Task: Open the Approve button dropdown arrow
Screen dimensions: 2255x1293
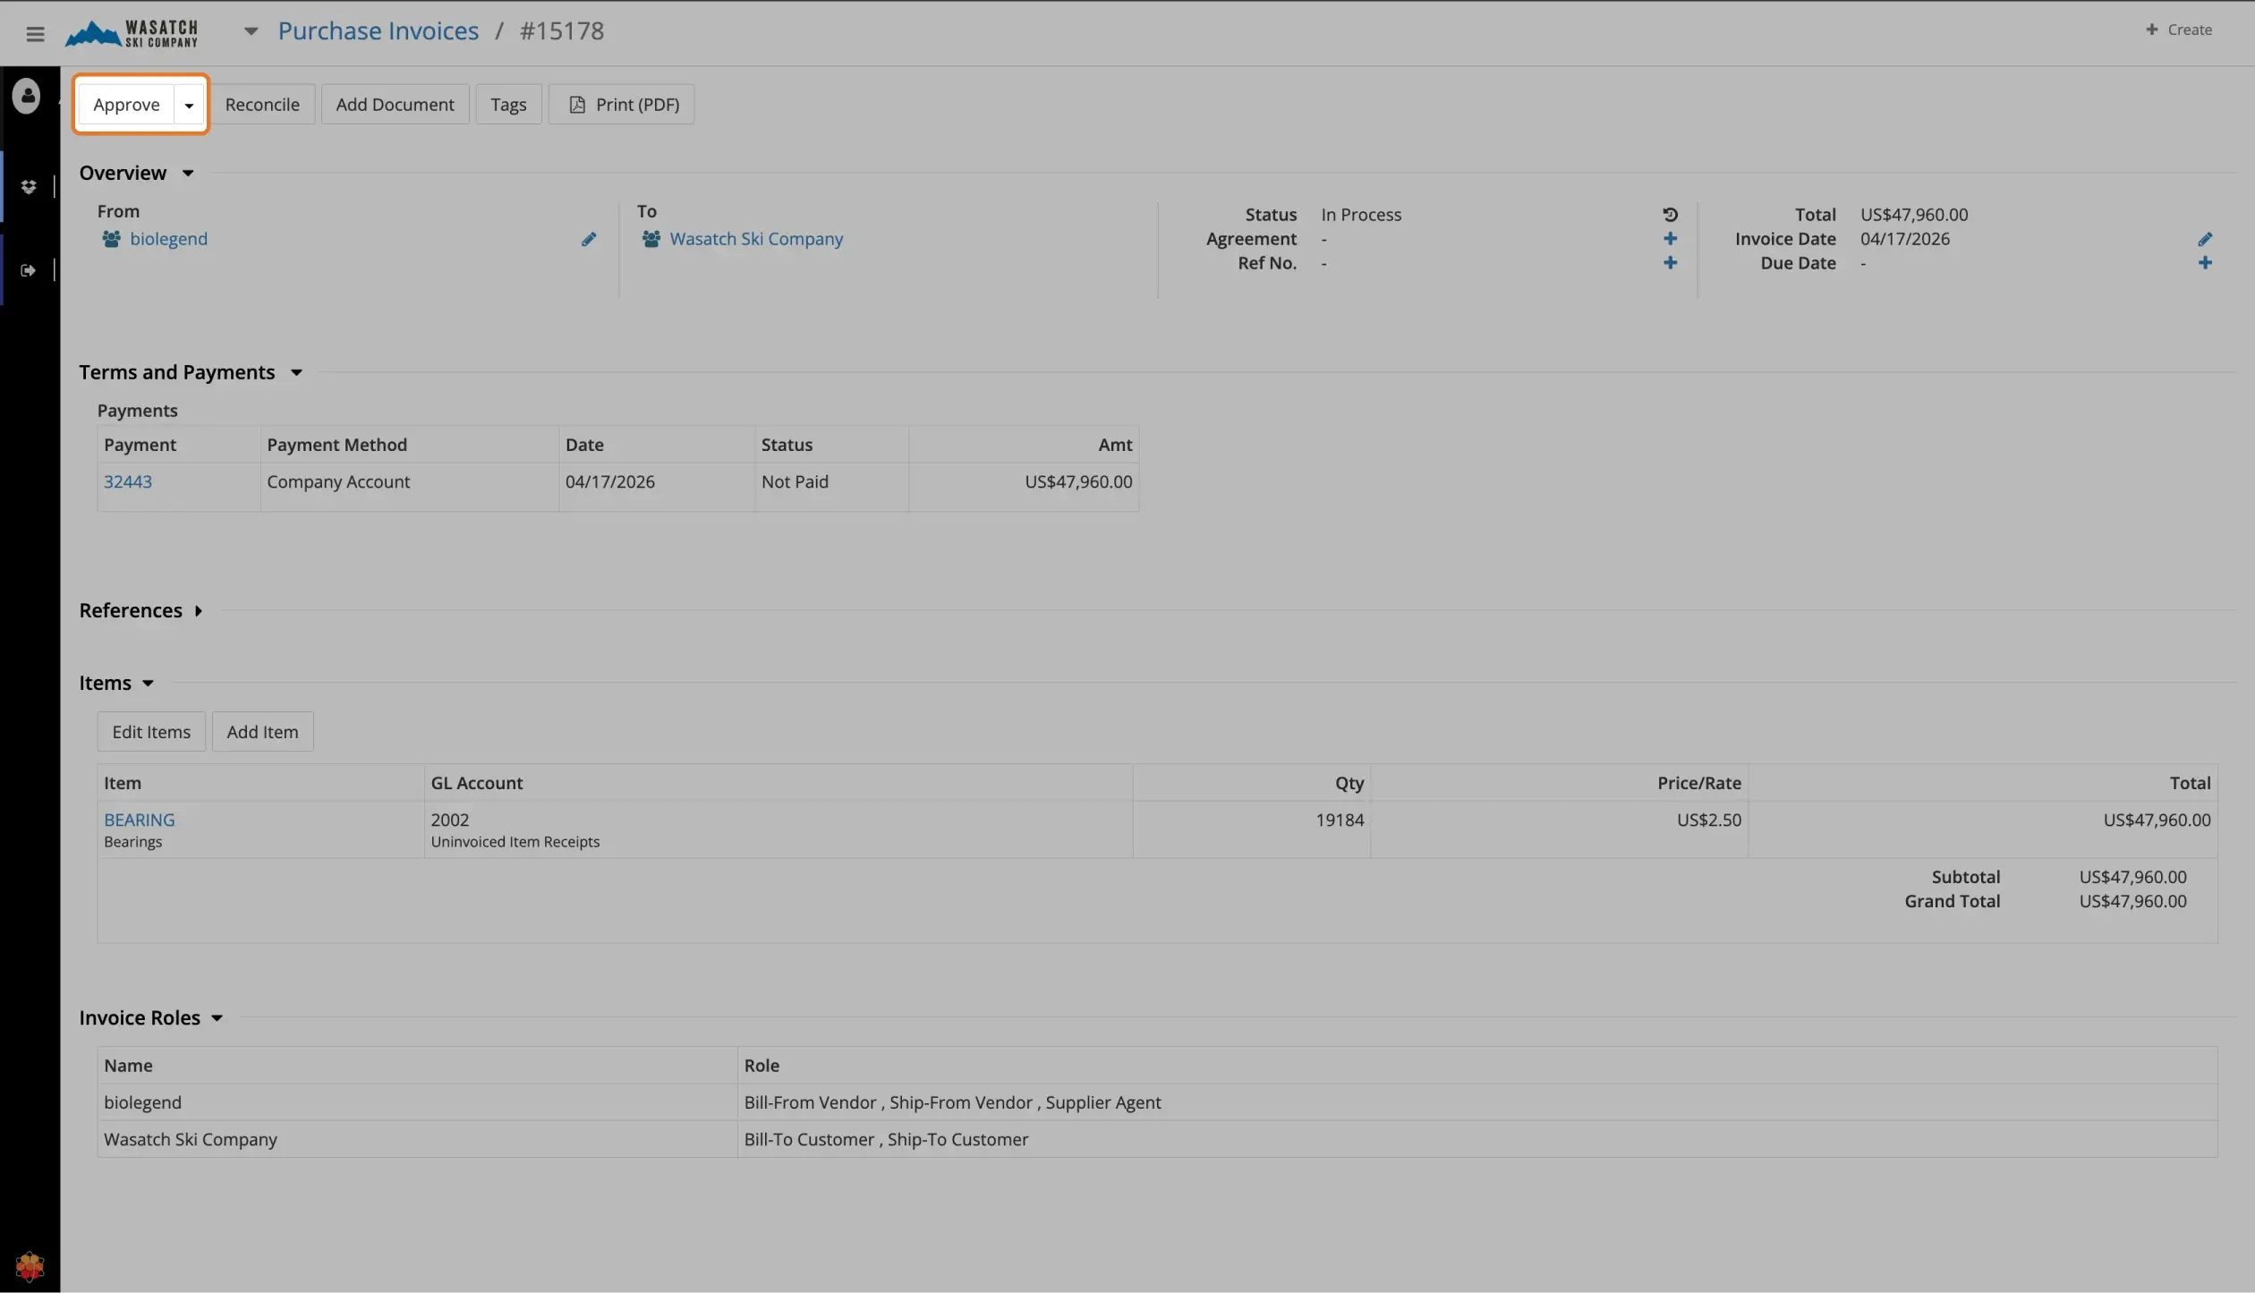Action: pyautogui.click(x=189, y=105)
